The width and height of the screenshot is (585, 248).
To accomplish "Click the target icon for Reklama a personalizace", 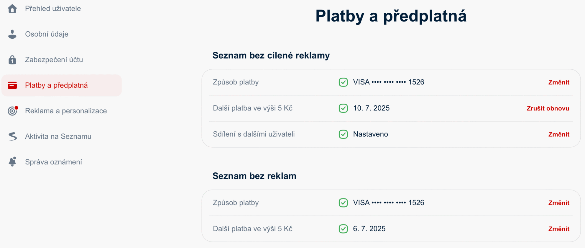I will click(13, 111).
